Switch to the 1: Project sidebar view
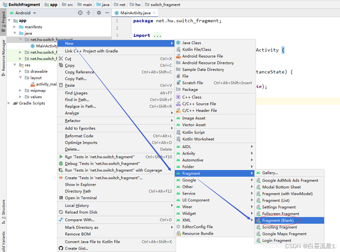 click(3, 18)
